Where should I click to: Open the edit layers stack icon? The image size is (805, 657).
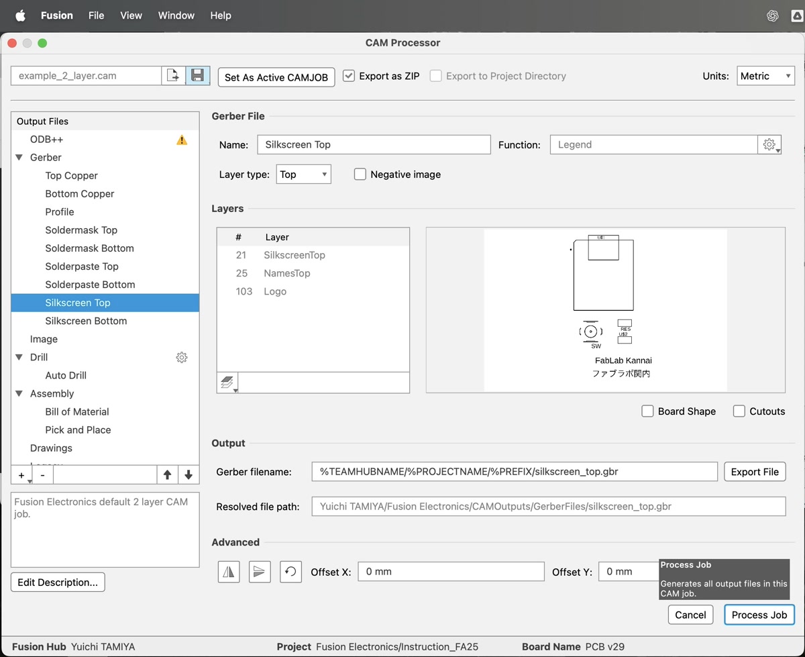[x=228, y=383]
